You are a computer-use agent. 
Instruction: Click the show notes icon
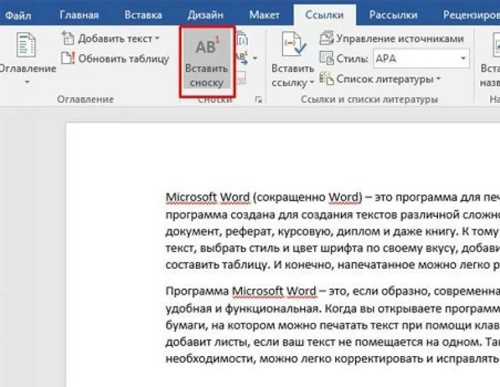[x=242, y=78]
